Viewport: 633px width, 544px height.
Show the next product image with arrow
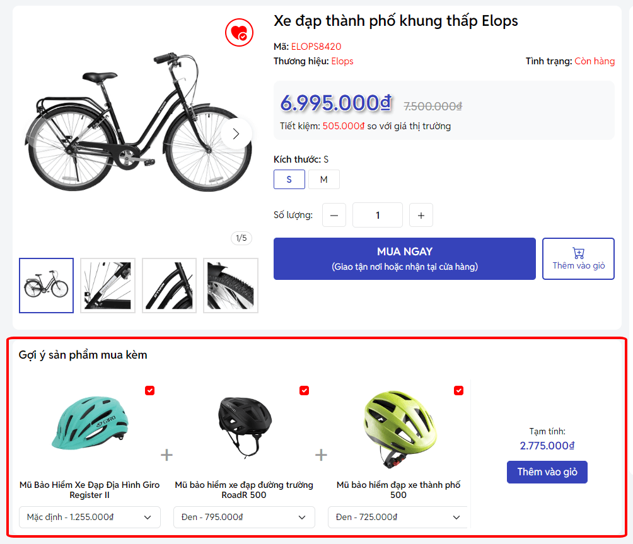236,134
